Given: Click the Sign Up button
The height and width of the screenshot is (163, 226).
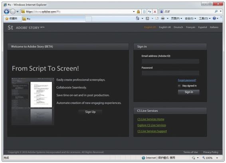Looking at the screenshot, I should click(x=90, y=112).
